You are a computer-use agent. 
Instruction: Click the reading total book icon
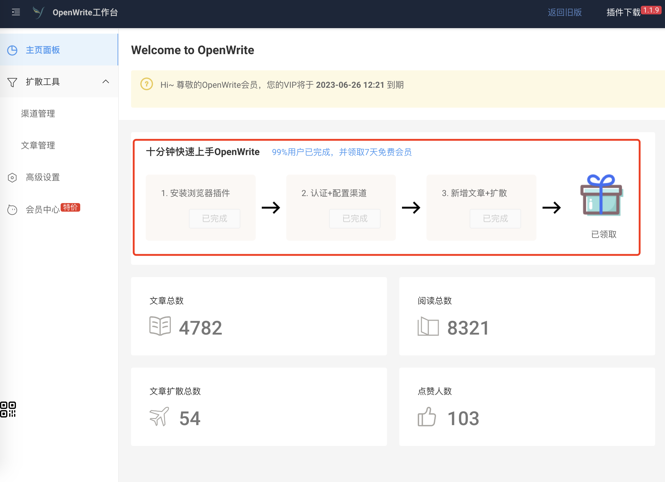click(x=428, y=326)
